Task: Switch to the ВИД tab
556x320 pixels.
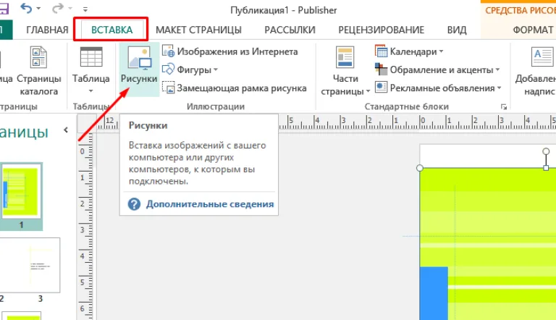Action: click(457, 30)
